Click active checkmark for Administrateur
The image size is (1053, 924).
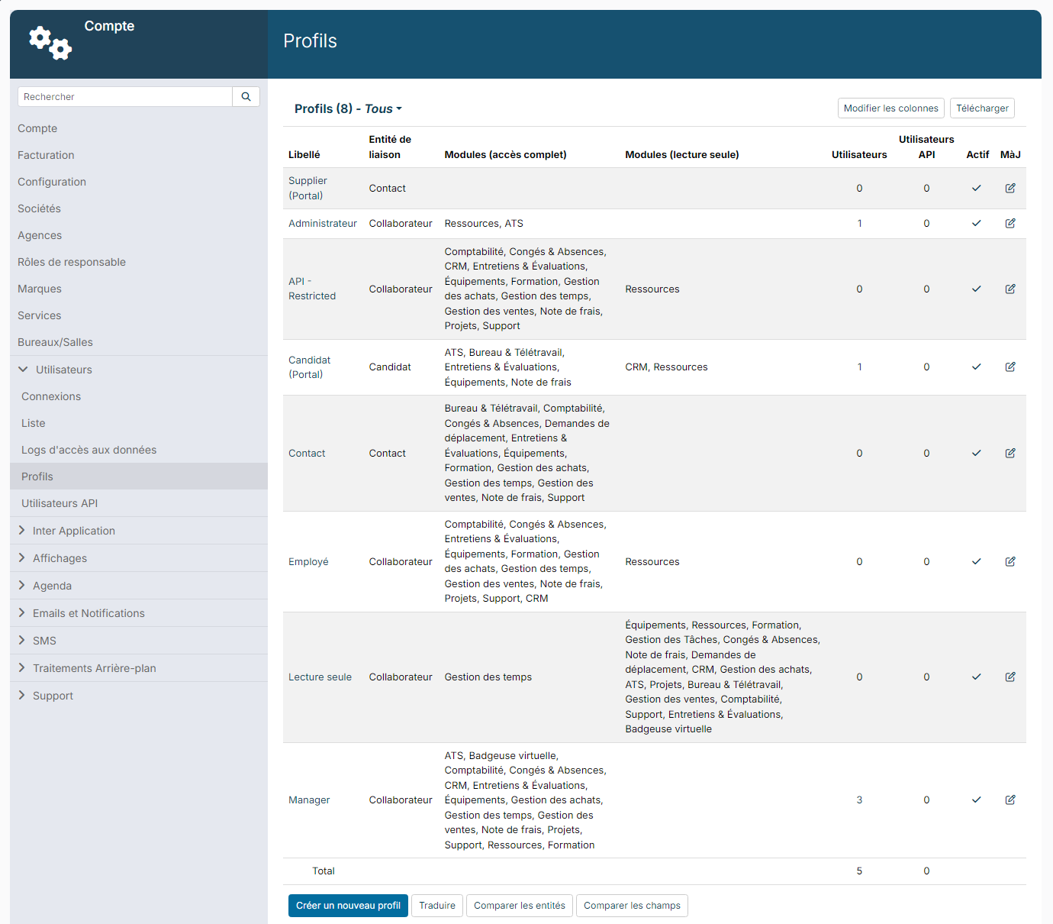976,223
